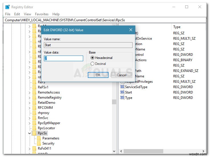Click the Parameters subkey folder icon

pos(39,138)
